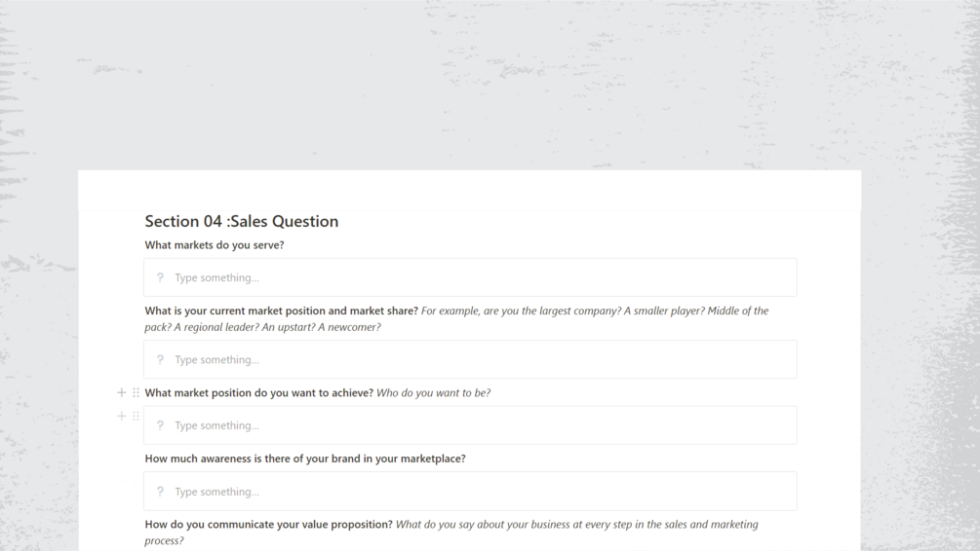Focus the answer field for current market position
Viewport: 980px width, 551px height.
478,359
